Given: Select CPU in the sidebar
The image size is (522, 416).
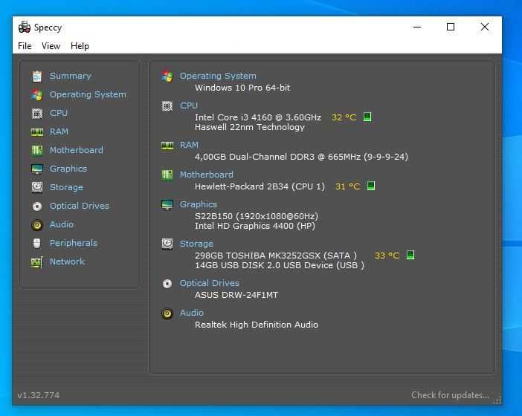Looking at the screenshot, I should click(x=59, y=113).
